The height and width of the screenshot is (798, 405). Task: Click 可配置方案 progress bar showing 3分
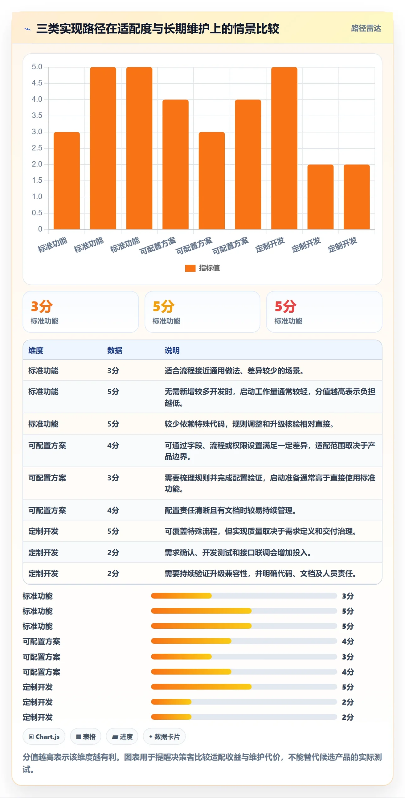tap(244, 656)
